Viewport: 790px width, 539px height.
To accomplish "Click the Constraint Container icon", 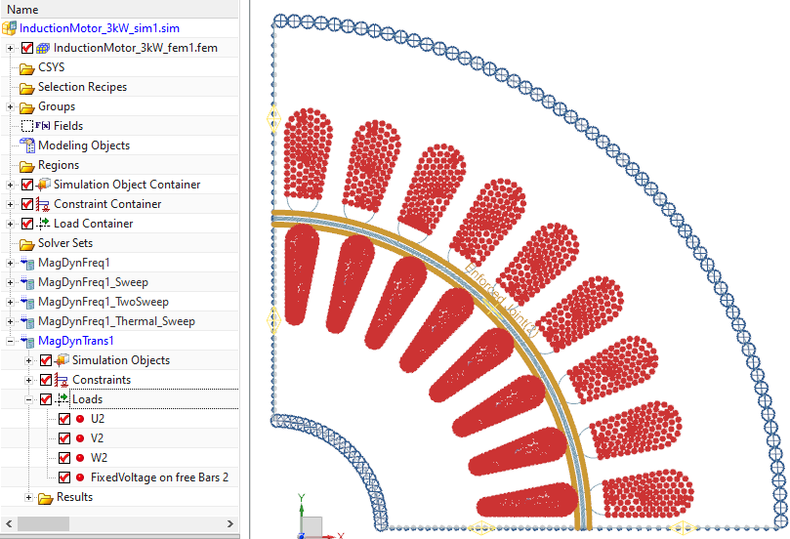I will (x=43, y=204).
